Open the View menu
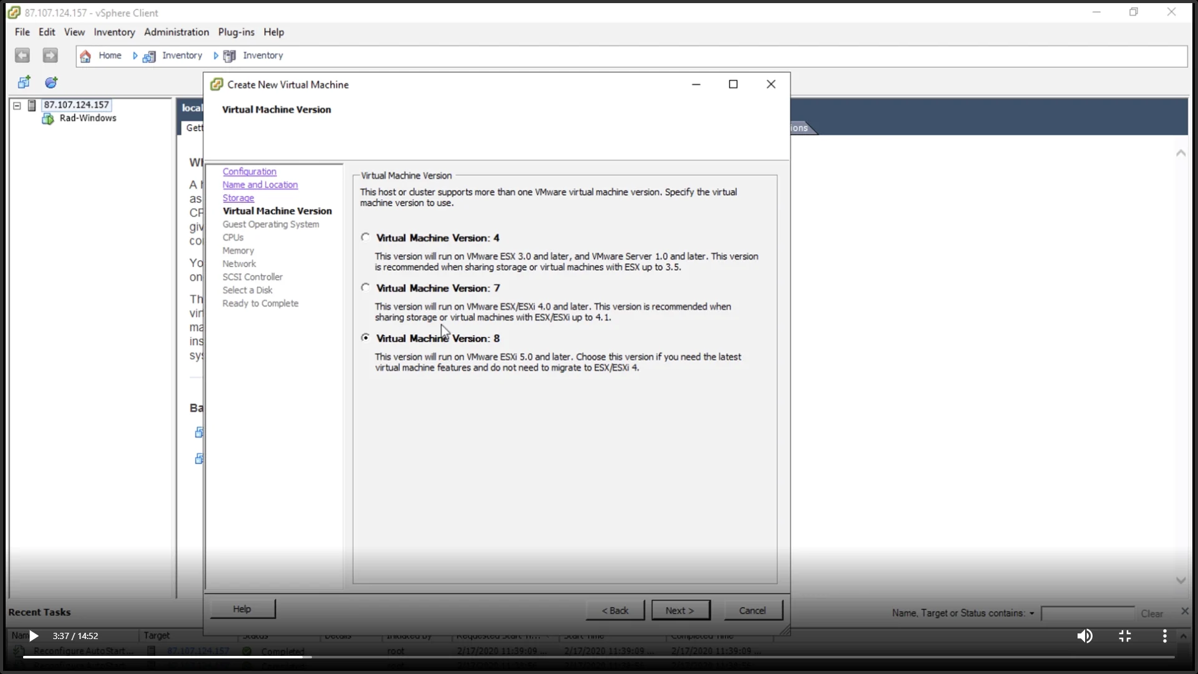The width and height of the screenshot is (1198, 674). (x=74, y=32)
